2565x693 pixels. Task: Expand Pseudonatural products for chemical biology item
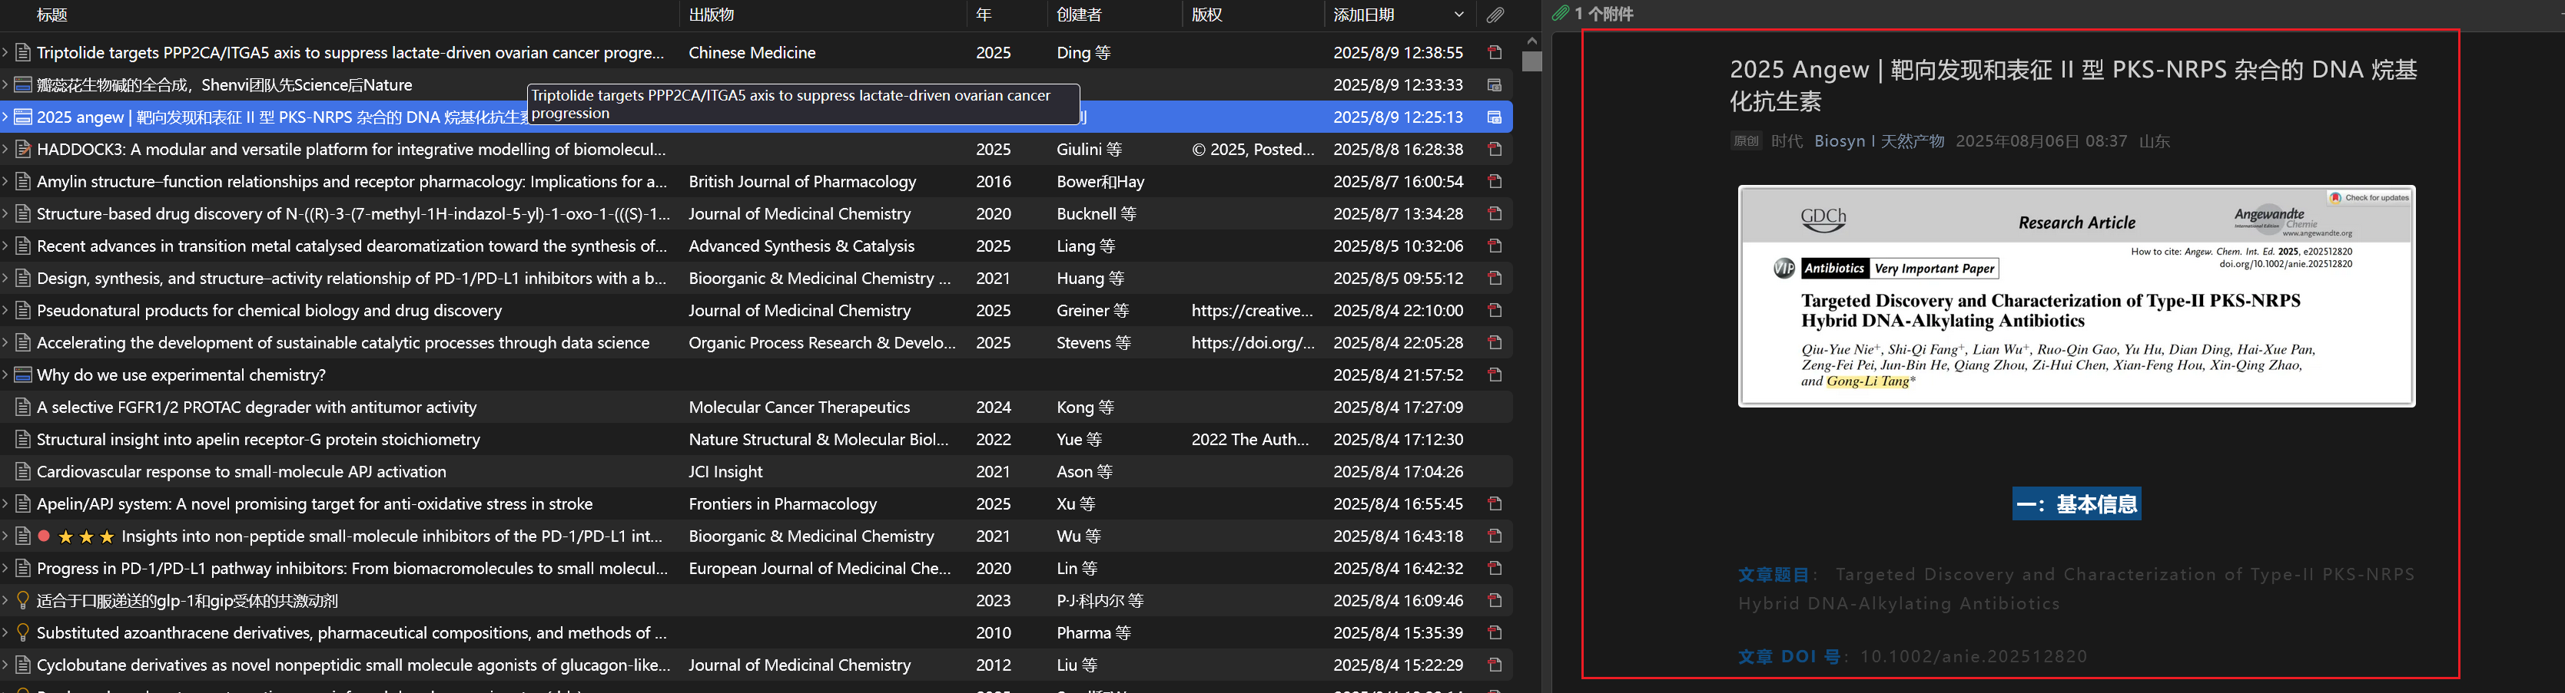click(x=5, y=310)
